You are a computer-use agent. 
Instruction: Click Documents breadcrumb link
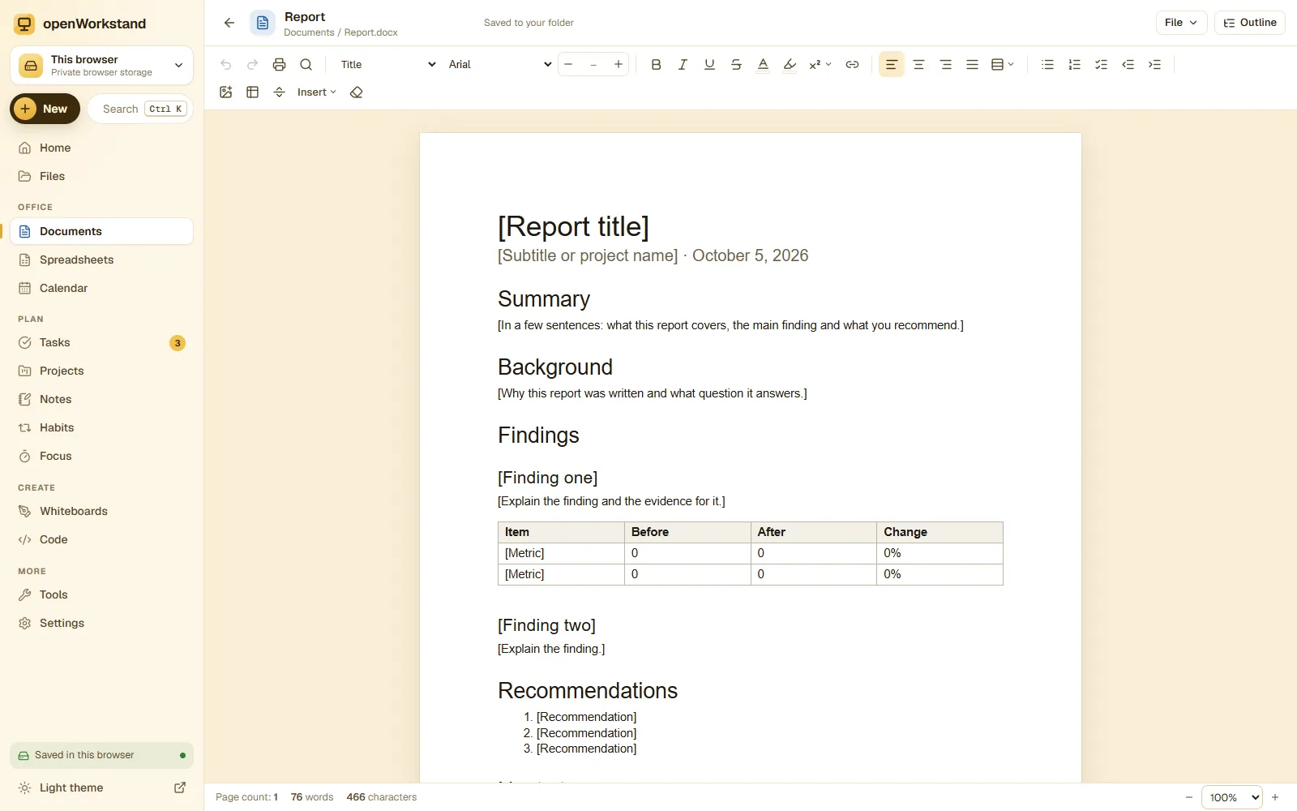pos(309,32)
